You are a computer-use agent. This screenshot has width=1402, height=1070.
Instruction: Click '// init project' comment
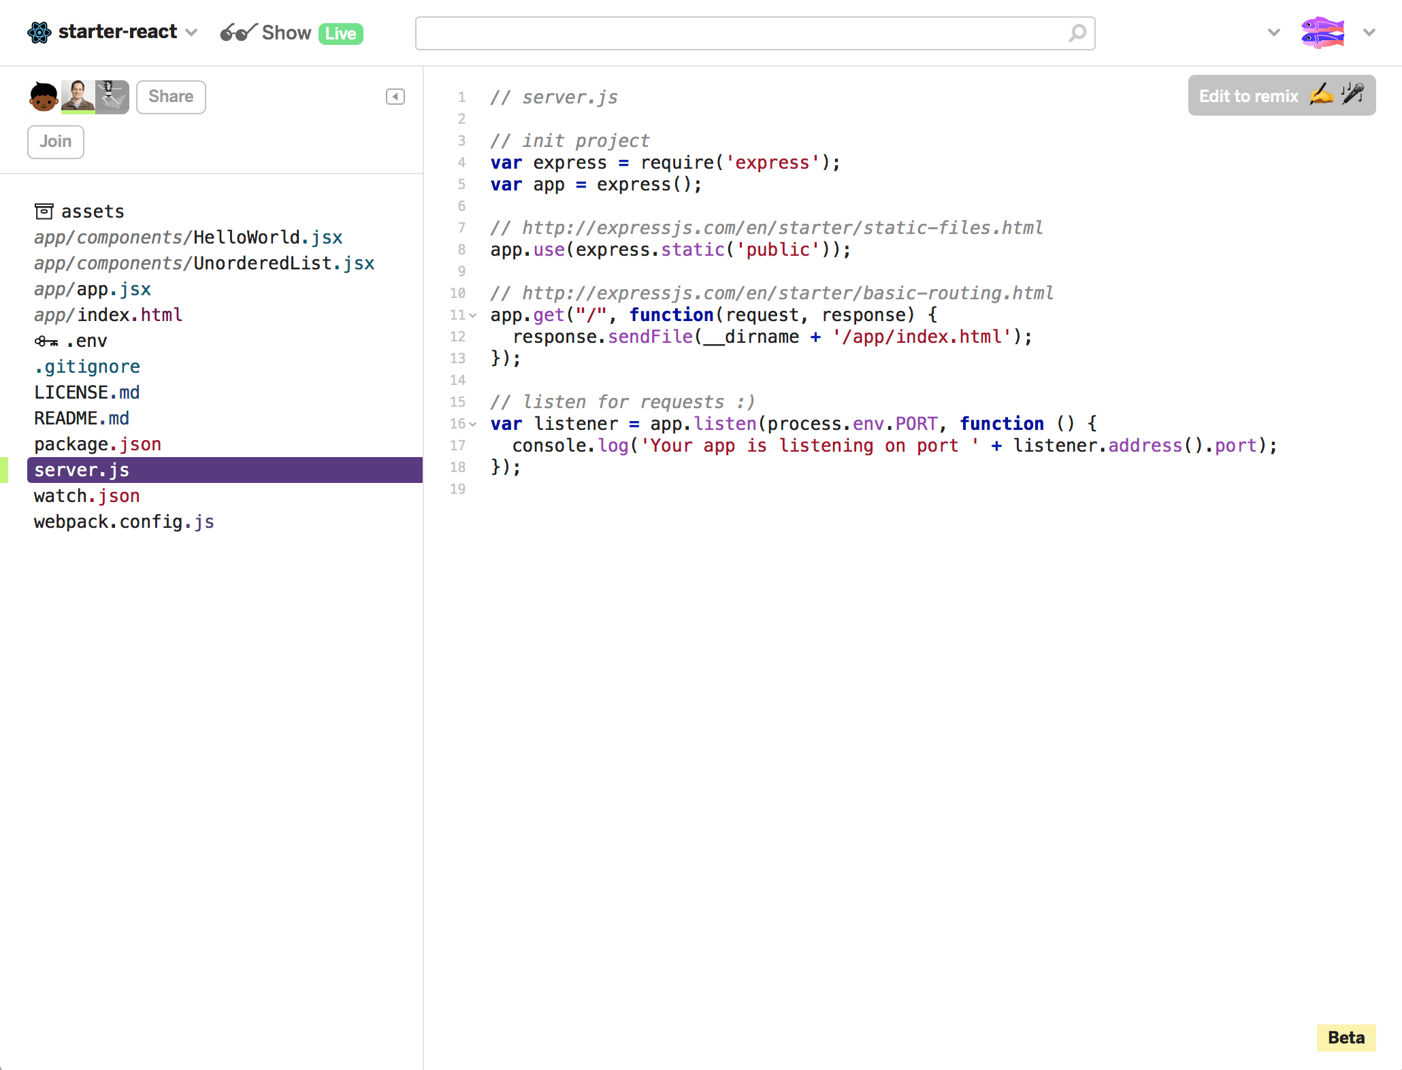tap(570, 141)
